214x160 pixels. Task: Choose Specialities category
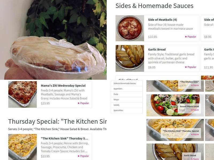(x=127, y=110)
